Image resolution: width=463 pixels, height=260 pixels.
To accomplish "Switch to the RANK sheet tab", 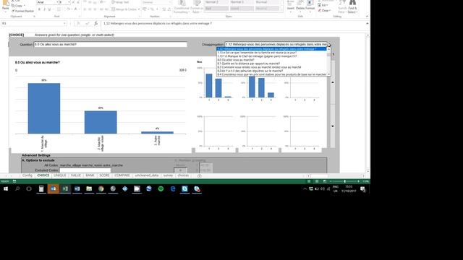I will (90, 175).
